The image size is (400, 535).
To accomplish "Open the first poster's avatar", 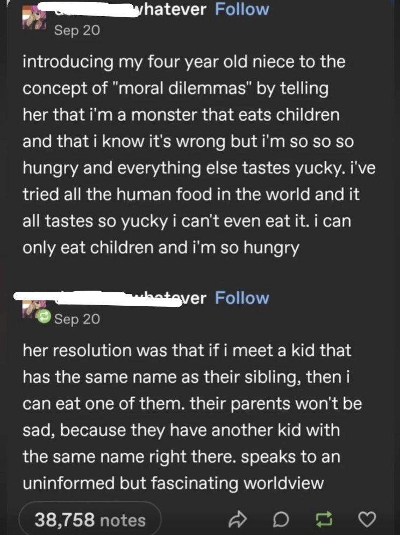I will 32,20.
